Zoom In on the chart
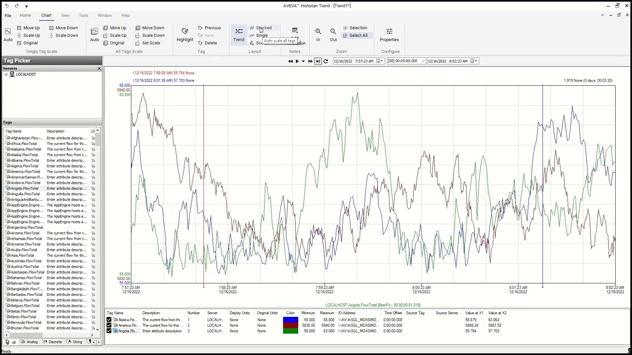 [318, 35]
